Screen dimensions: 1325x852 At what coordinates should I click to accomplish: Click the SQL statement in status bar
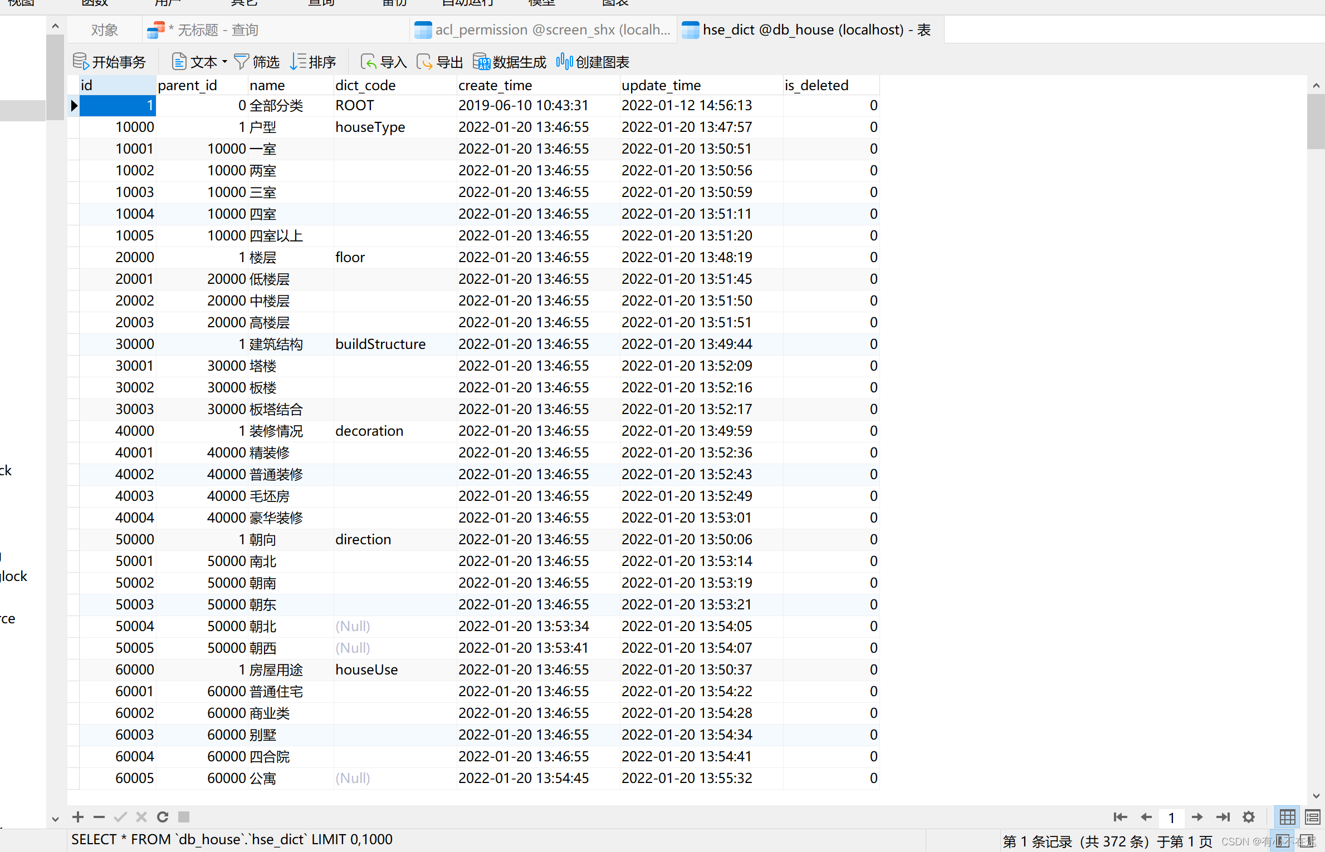pos(232,839)
